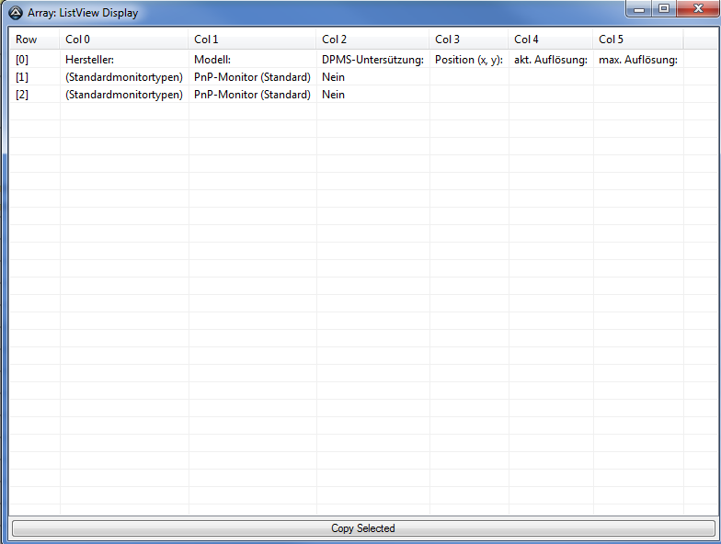721x544 pixels.
Task: Maximize the Array ListView Display window
Action: (x=664, y=9)
